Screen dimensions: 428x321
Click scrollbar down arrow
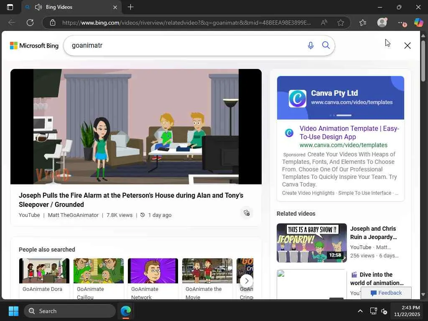pos(423,295)
